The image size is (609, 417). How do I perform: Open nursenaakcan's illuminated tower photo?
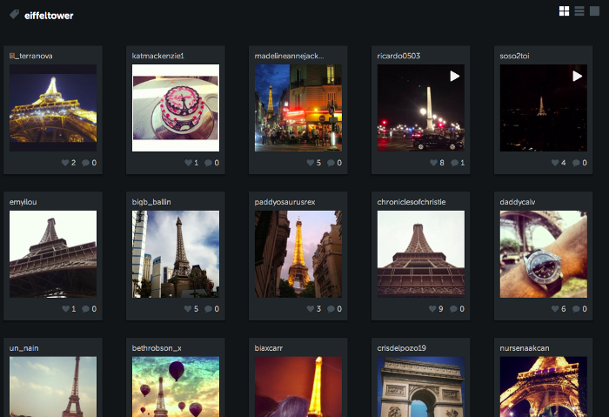coord(544,387)
